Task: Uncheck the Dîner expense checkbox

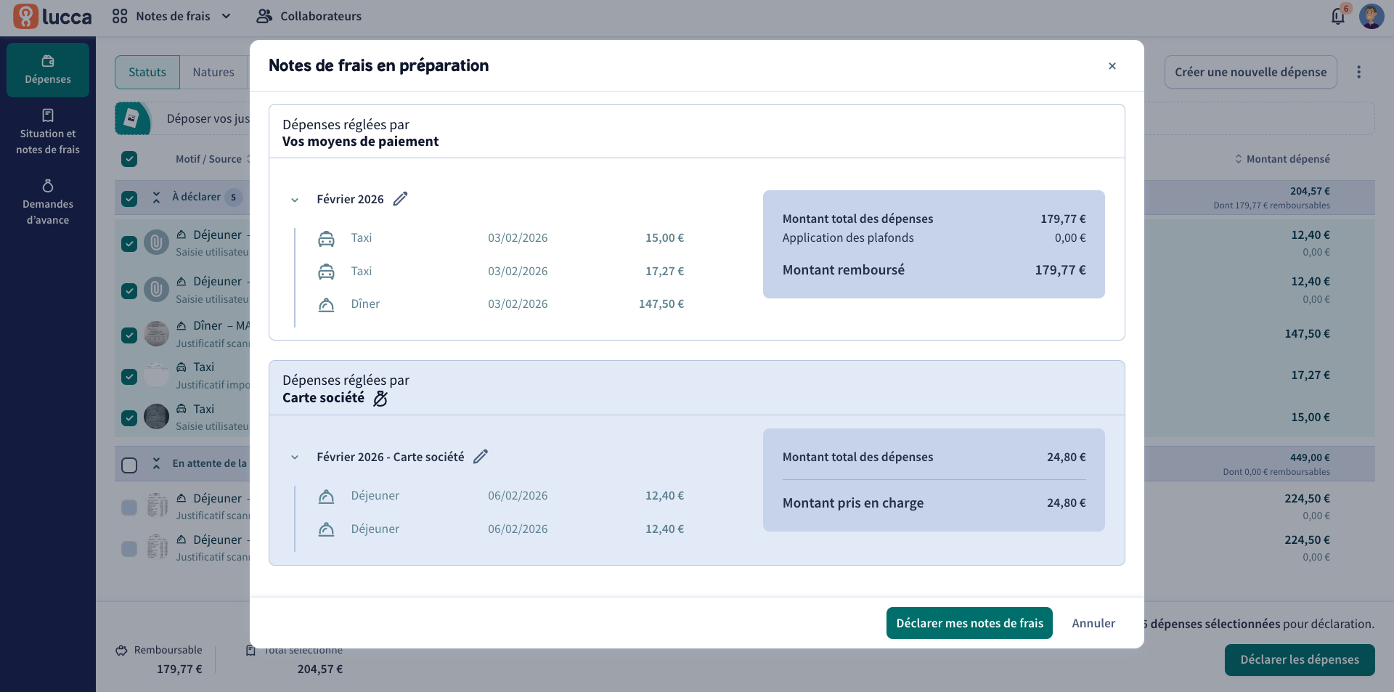Action: pyautogui.click(x=129, y=335)
